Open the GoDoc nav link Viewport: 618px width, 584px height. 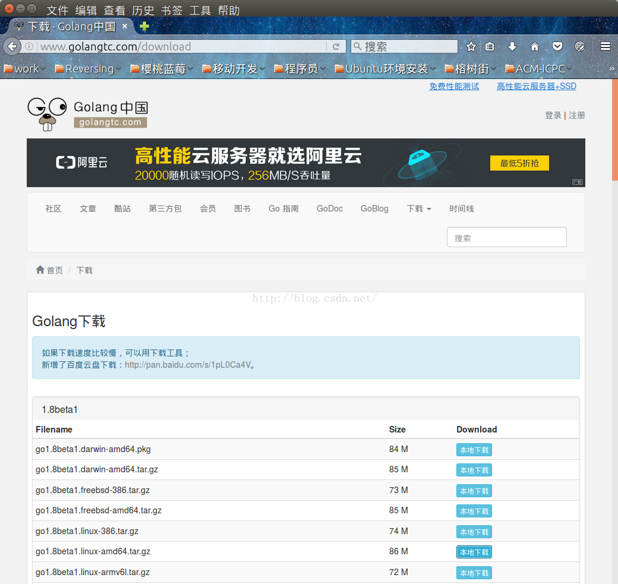tap(330, 209)
